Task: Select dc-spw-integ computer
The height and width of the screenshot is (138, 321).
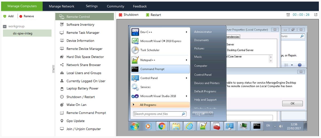Action: pos(27,33)
